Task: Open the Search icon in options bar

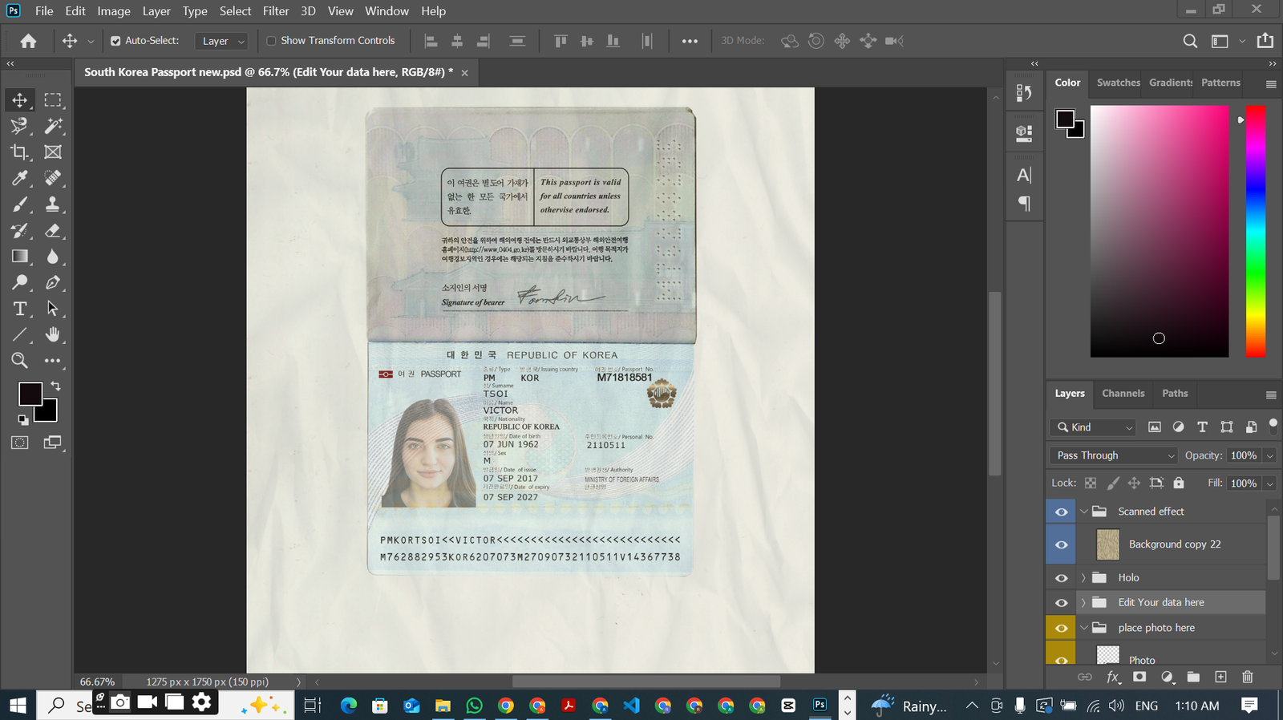Action: (x=1190, y=41)
